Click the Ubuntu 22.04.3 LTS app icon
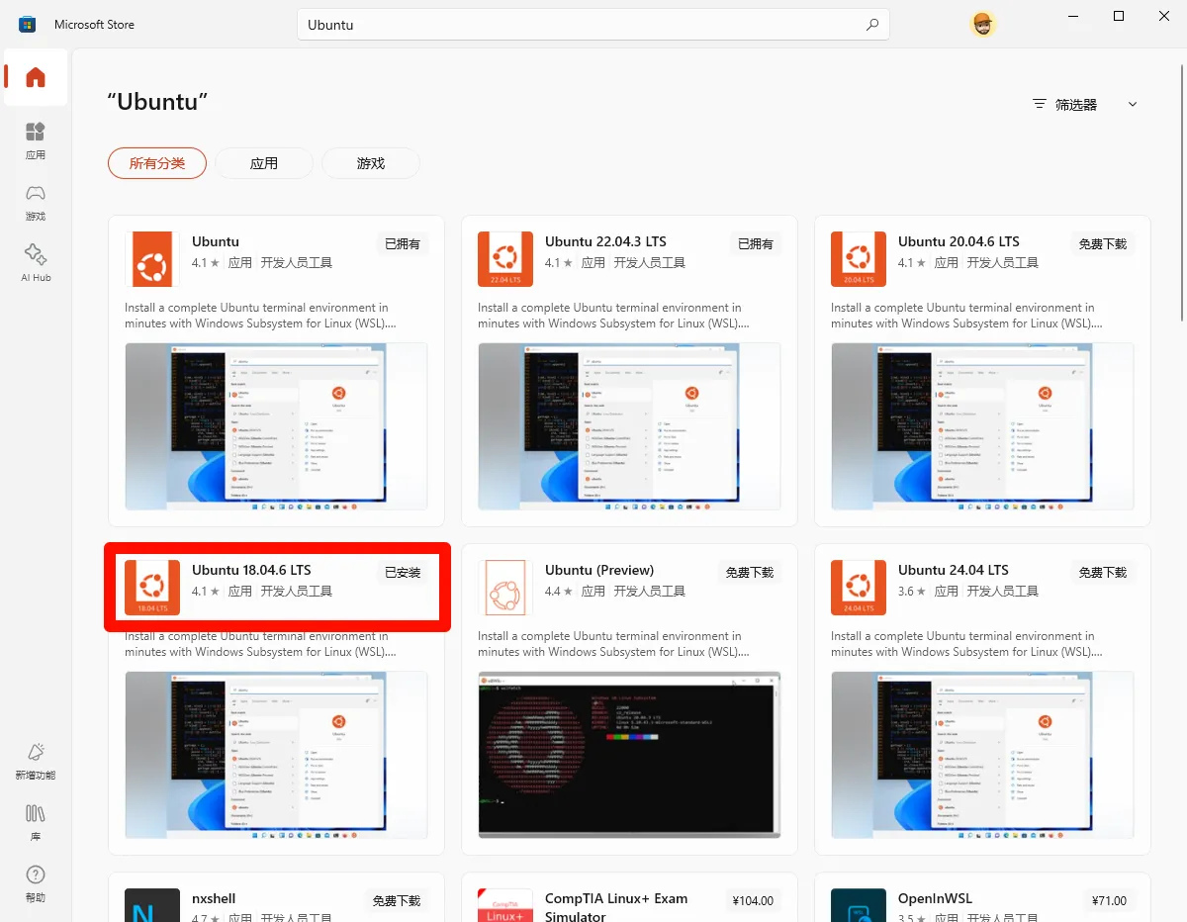This screenshot has height=922, width=1187. (x=505, y=259)
